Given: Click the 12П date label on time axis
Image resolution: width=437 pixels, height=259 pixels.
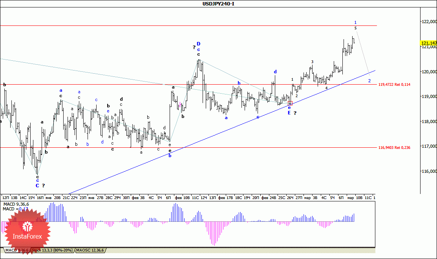Looking at the screenshot, I should pyautogui.click(x=5, y=197).
